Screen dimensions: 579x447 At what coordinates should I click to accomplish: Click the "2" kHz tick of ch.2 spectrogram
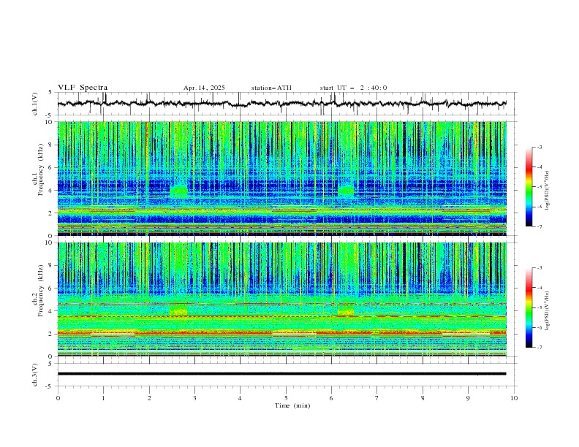click(x=52, y=334)
